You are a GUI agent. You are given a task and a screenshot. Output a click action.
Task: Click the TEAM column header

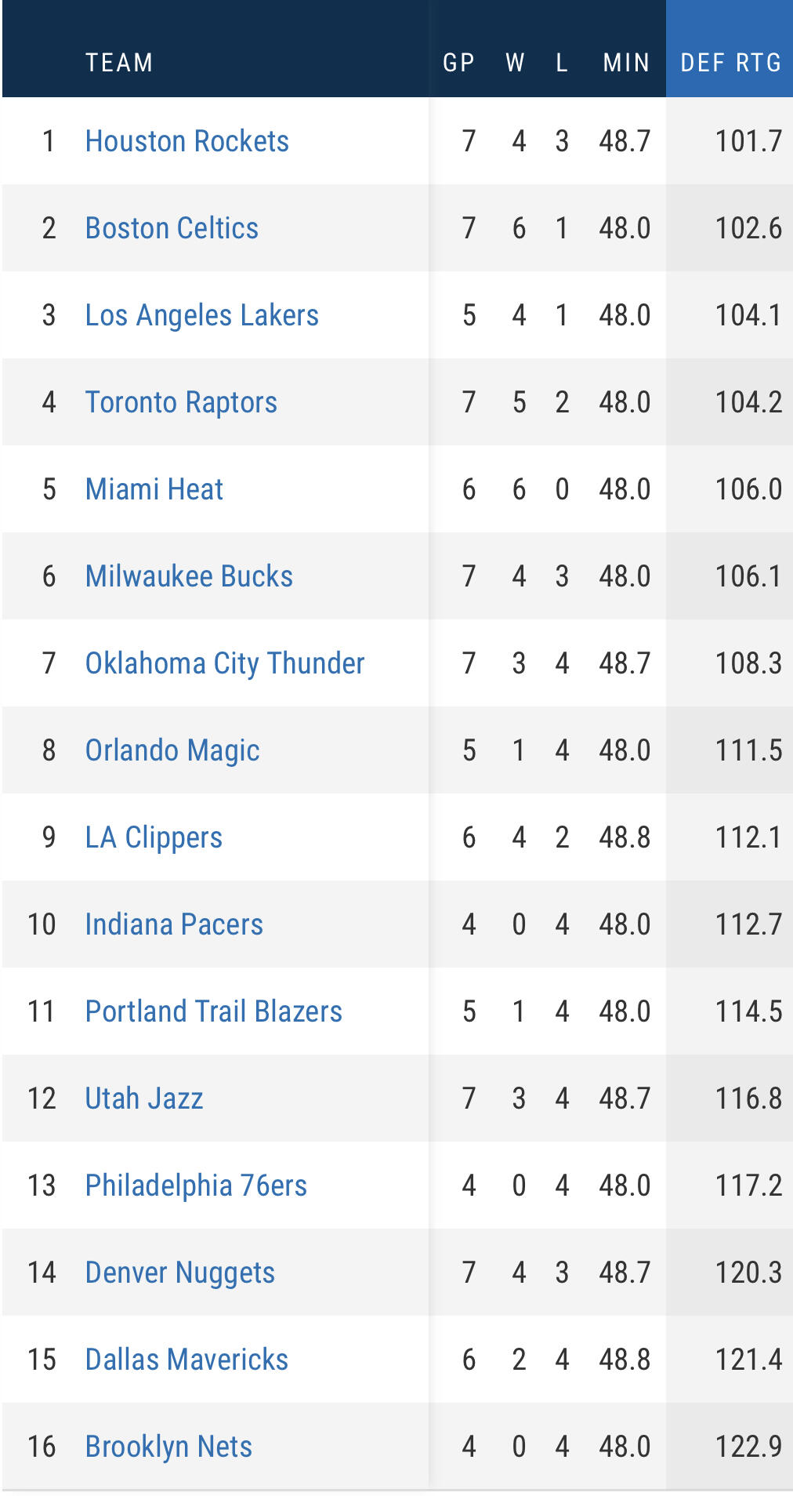(x=119, y=63)
